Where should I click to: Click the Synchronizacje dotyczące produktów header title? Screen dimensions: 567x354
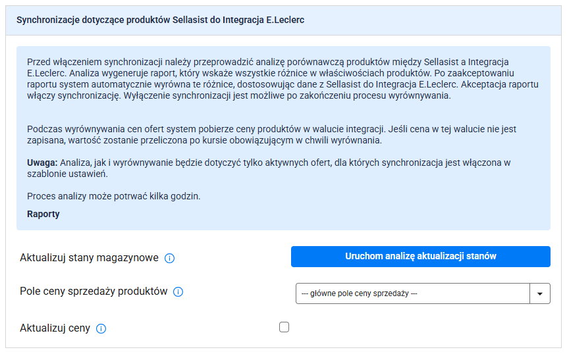(x=160, y=20)
